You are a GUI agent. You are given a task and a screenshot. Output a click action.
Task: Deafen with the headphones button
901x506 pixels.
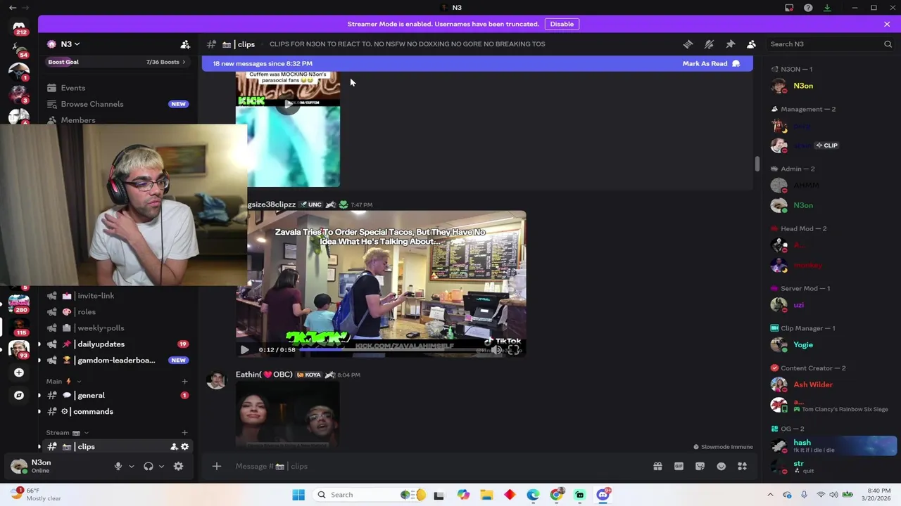click(x=149, y=466)
